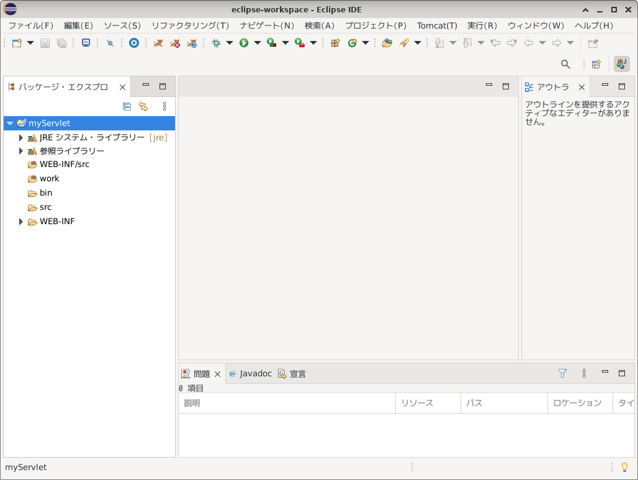Screen dimensions: 638x480
Task: Launch Debug with the bug icon
Action: coord(216,43)
